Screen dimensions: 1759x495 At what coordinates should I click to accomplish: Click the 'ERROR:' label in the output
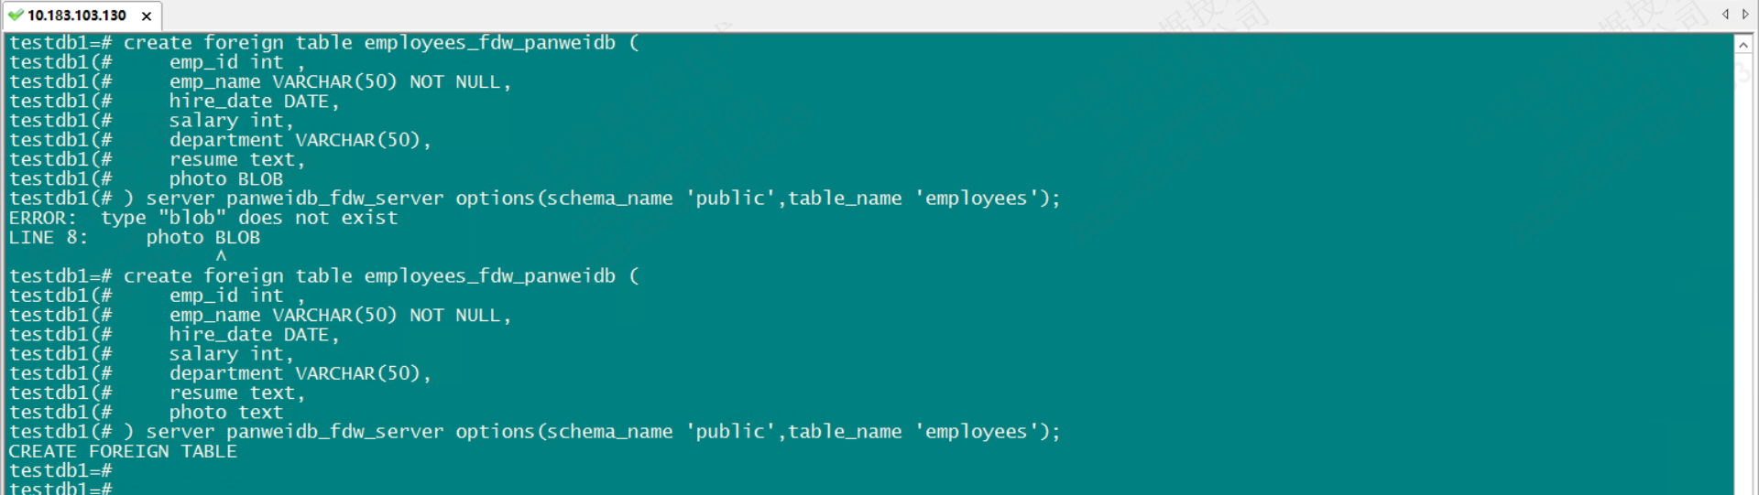(x=42, y=218)
